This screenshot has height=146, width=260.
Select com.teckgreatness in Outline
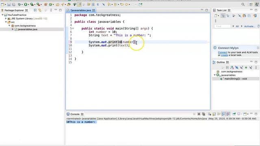click(x=232, y=71)
